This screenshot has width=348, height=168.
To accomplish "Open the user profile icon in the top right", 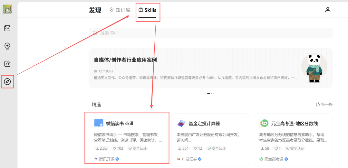I will coord(328,10).
